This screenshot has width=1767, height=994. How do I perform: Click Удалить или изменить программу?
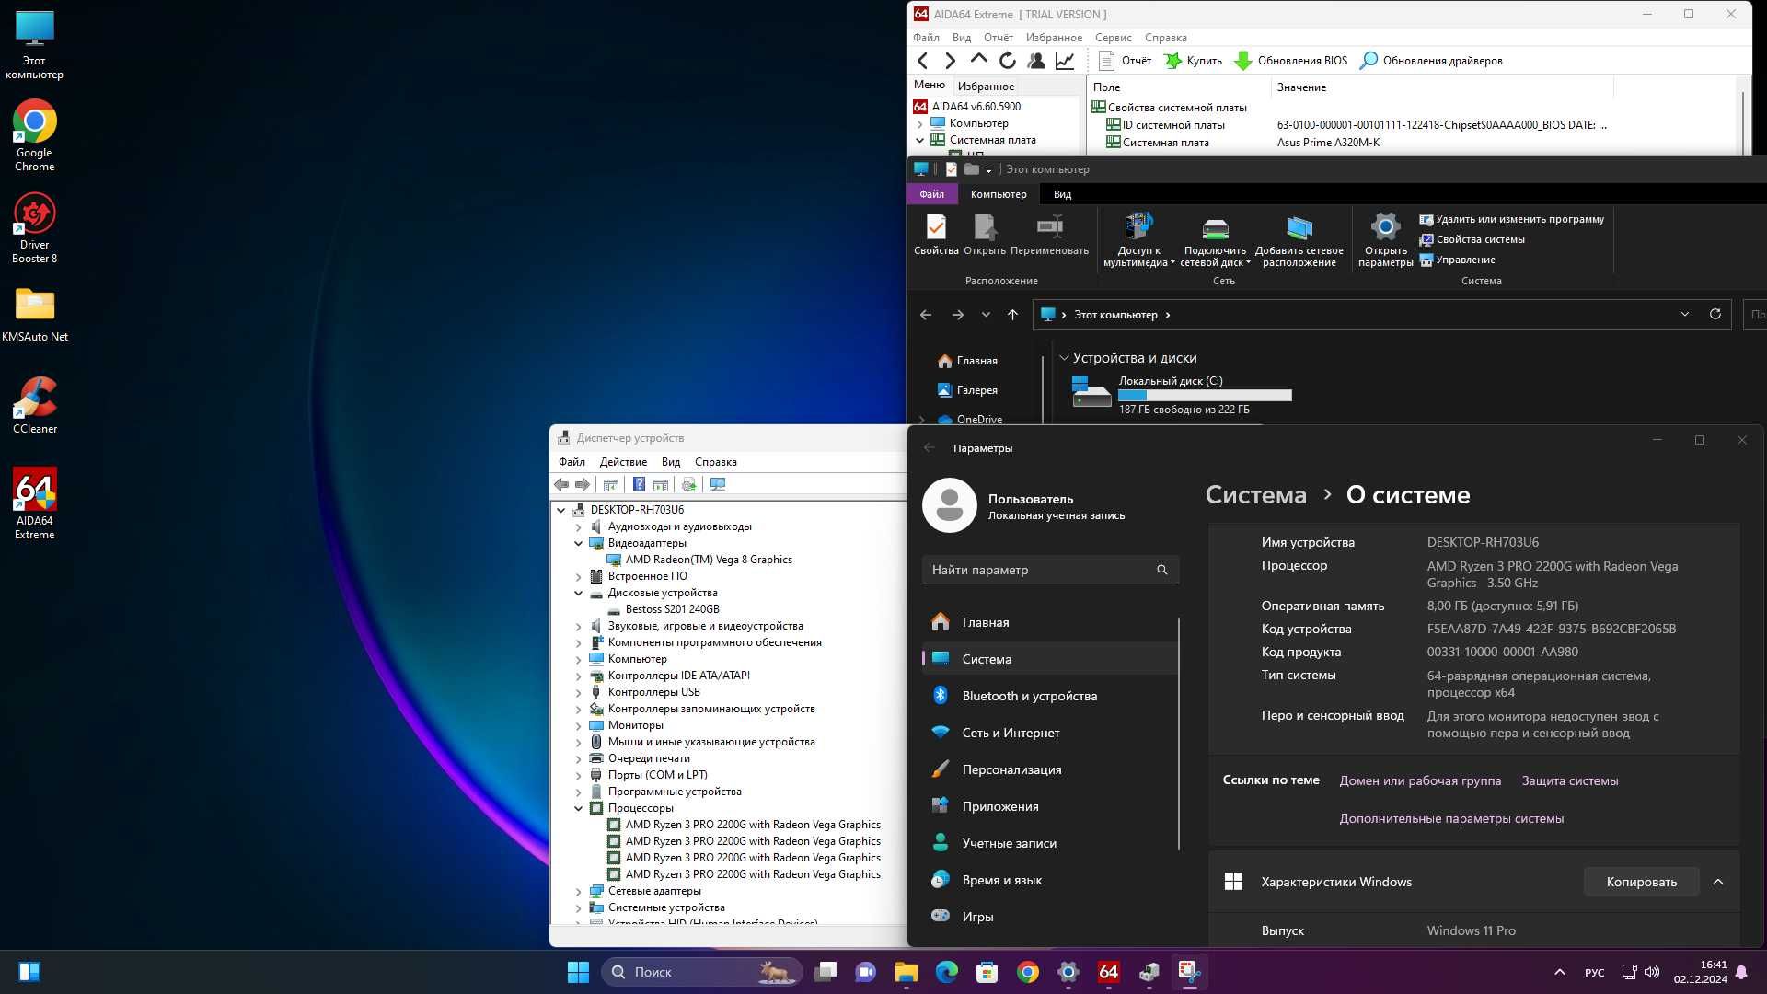point(1511,219)
